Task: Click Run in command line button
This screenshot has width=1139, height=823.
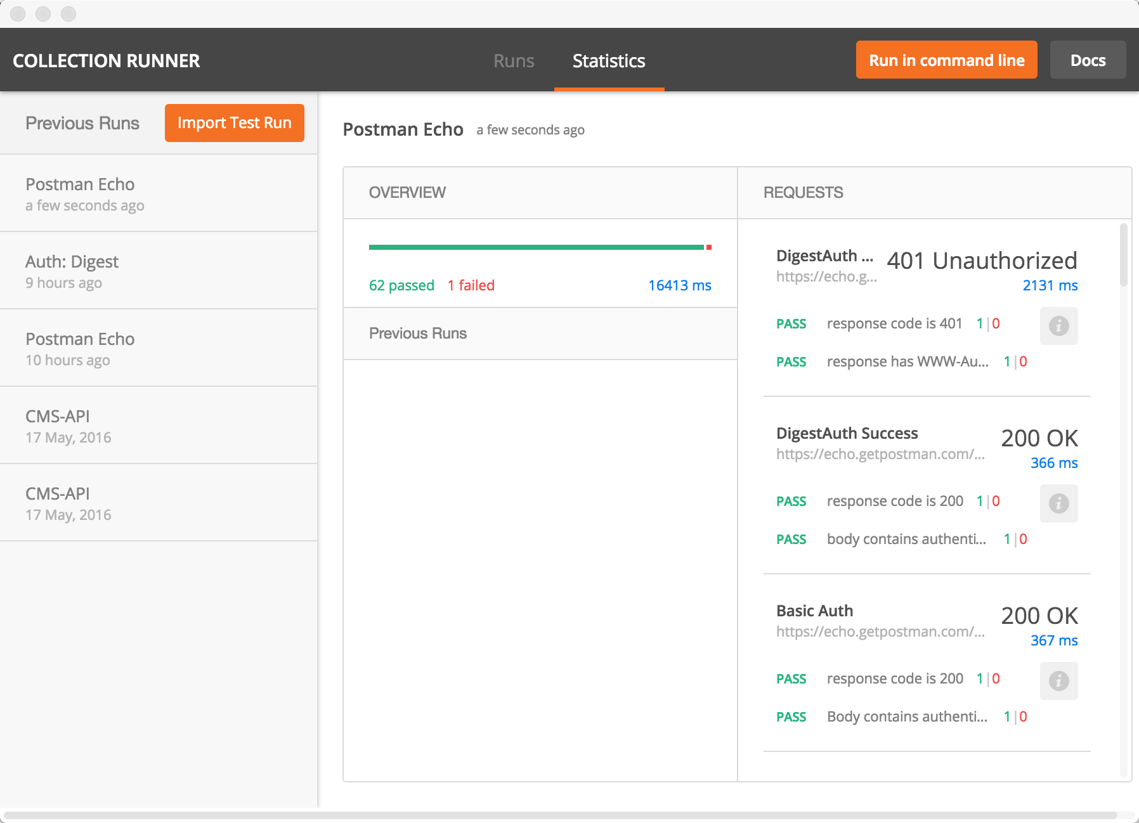Action: (946, 60)
